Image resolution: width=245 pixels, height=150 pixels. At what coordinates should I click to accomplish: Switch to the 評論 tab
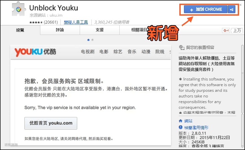coord(60,30)
